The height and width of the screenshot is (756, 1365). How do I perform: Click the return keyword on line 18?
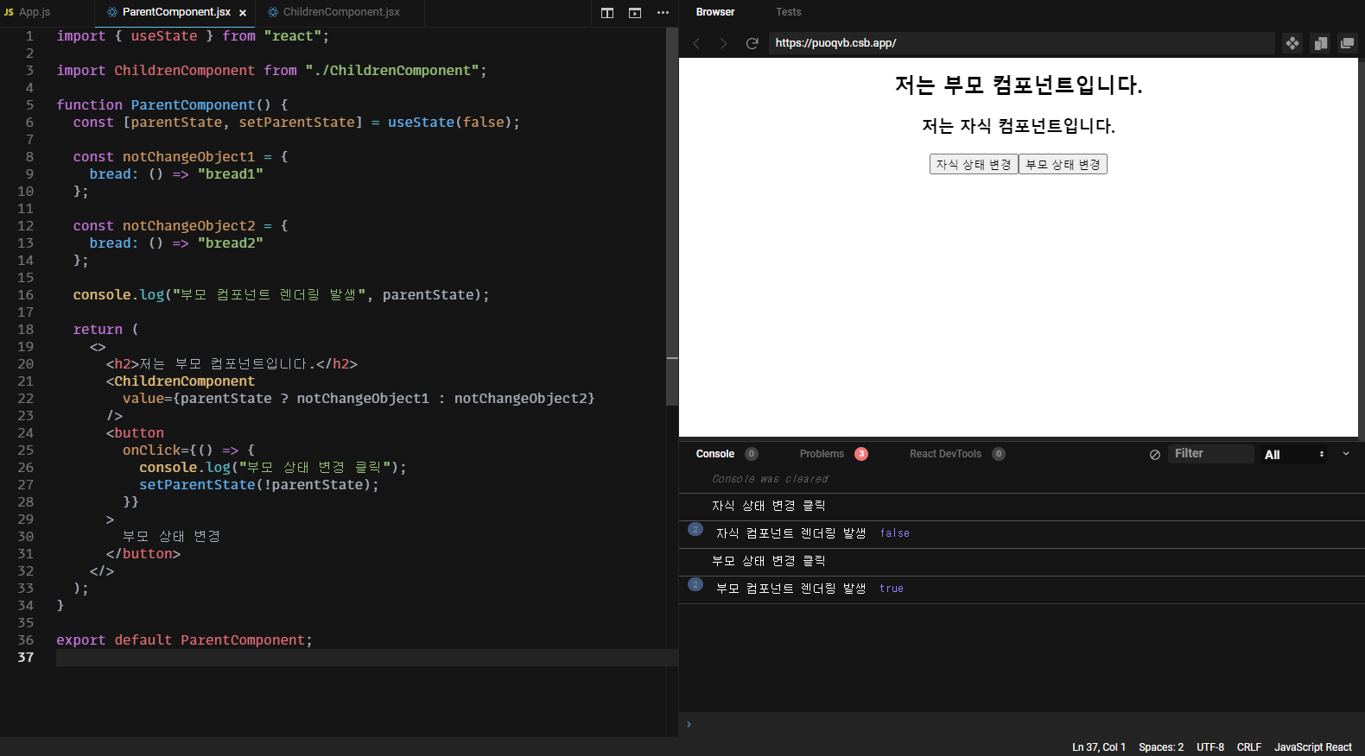pos(98,330)
